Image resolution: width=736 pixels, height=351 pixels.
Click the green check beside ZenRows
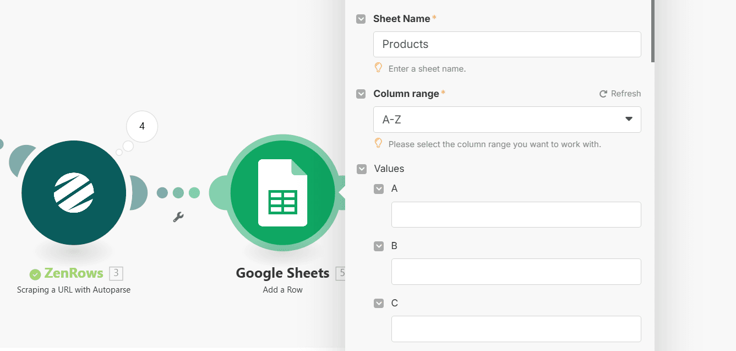[x=35, y=274]
